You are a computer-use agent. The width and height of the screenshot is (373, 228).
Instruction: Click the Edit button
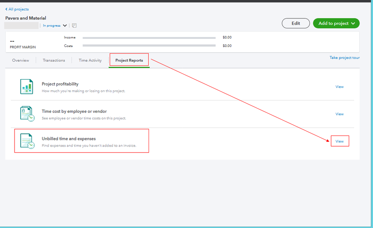pyautogui.click(x=296, y=23)
